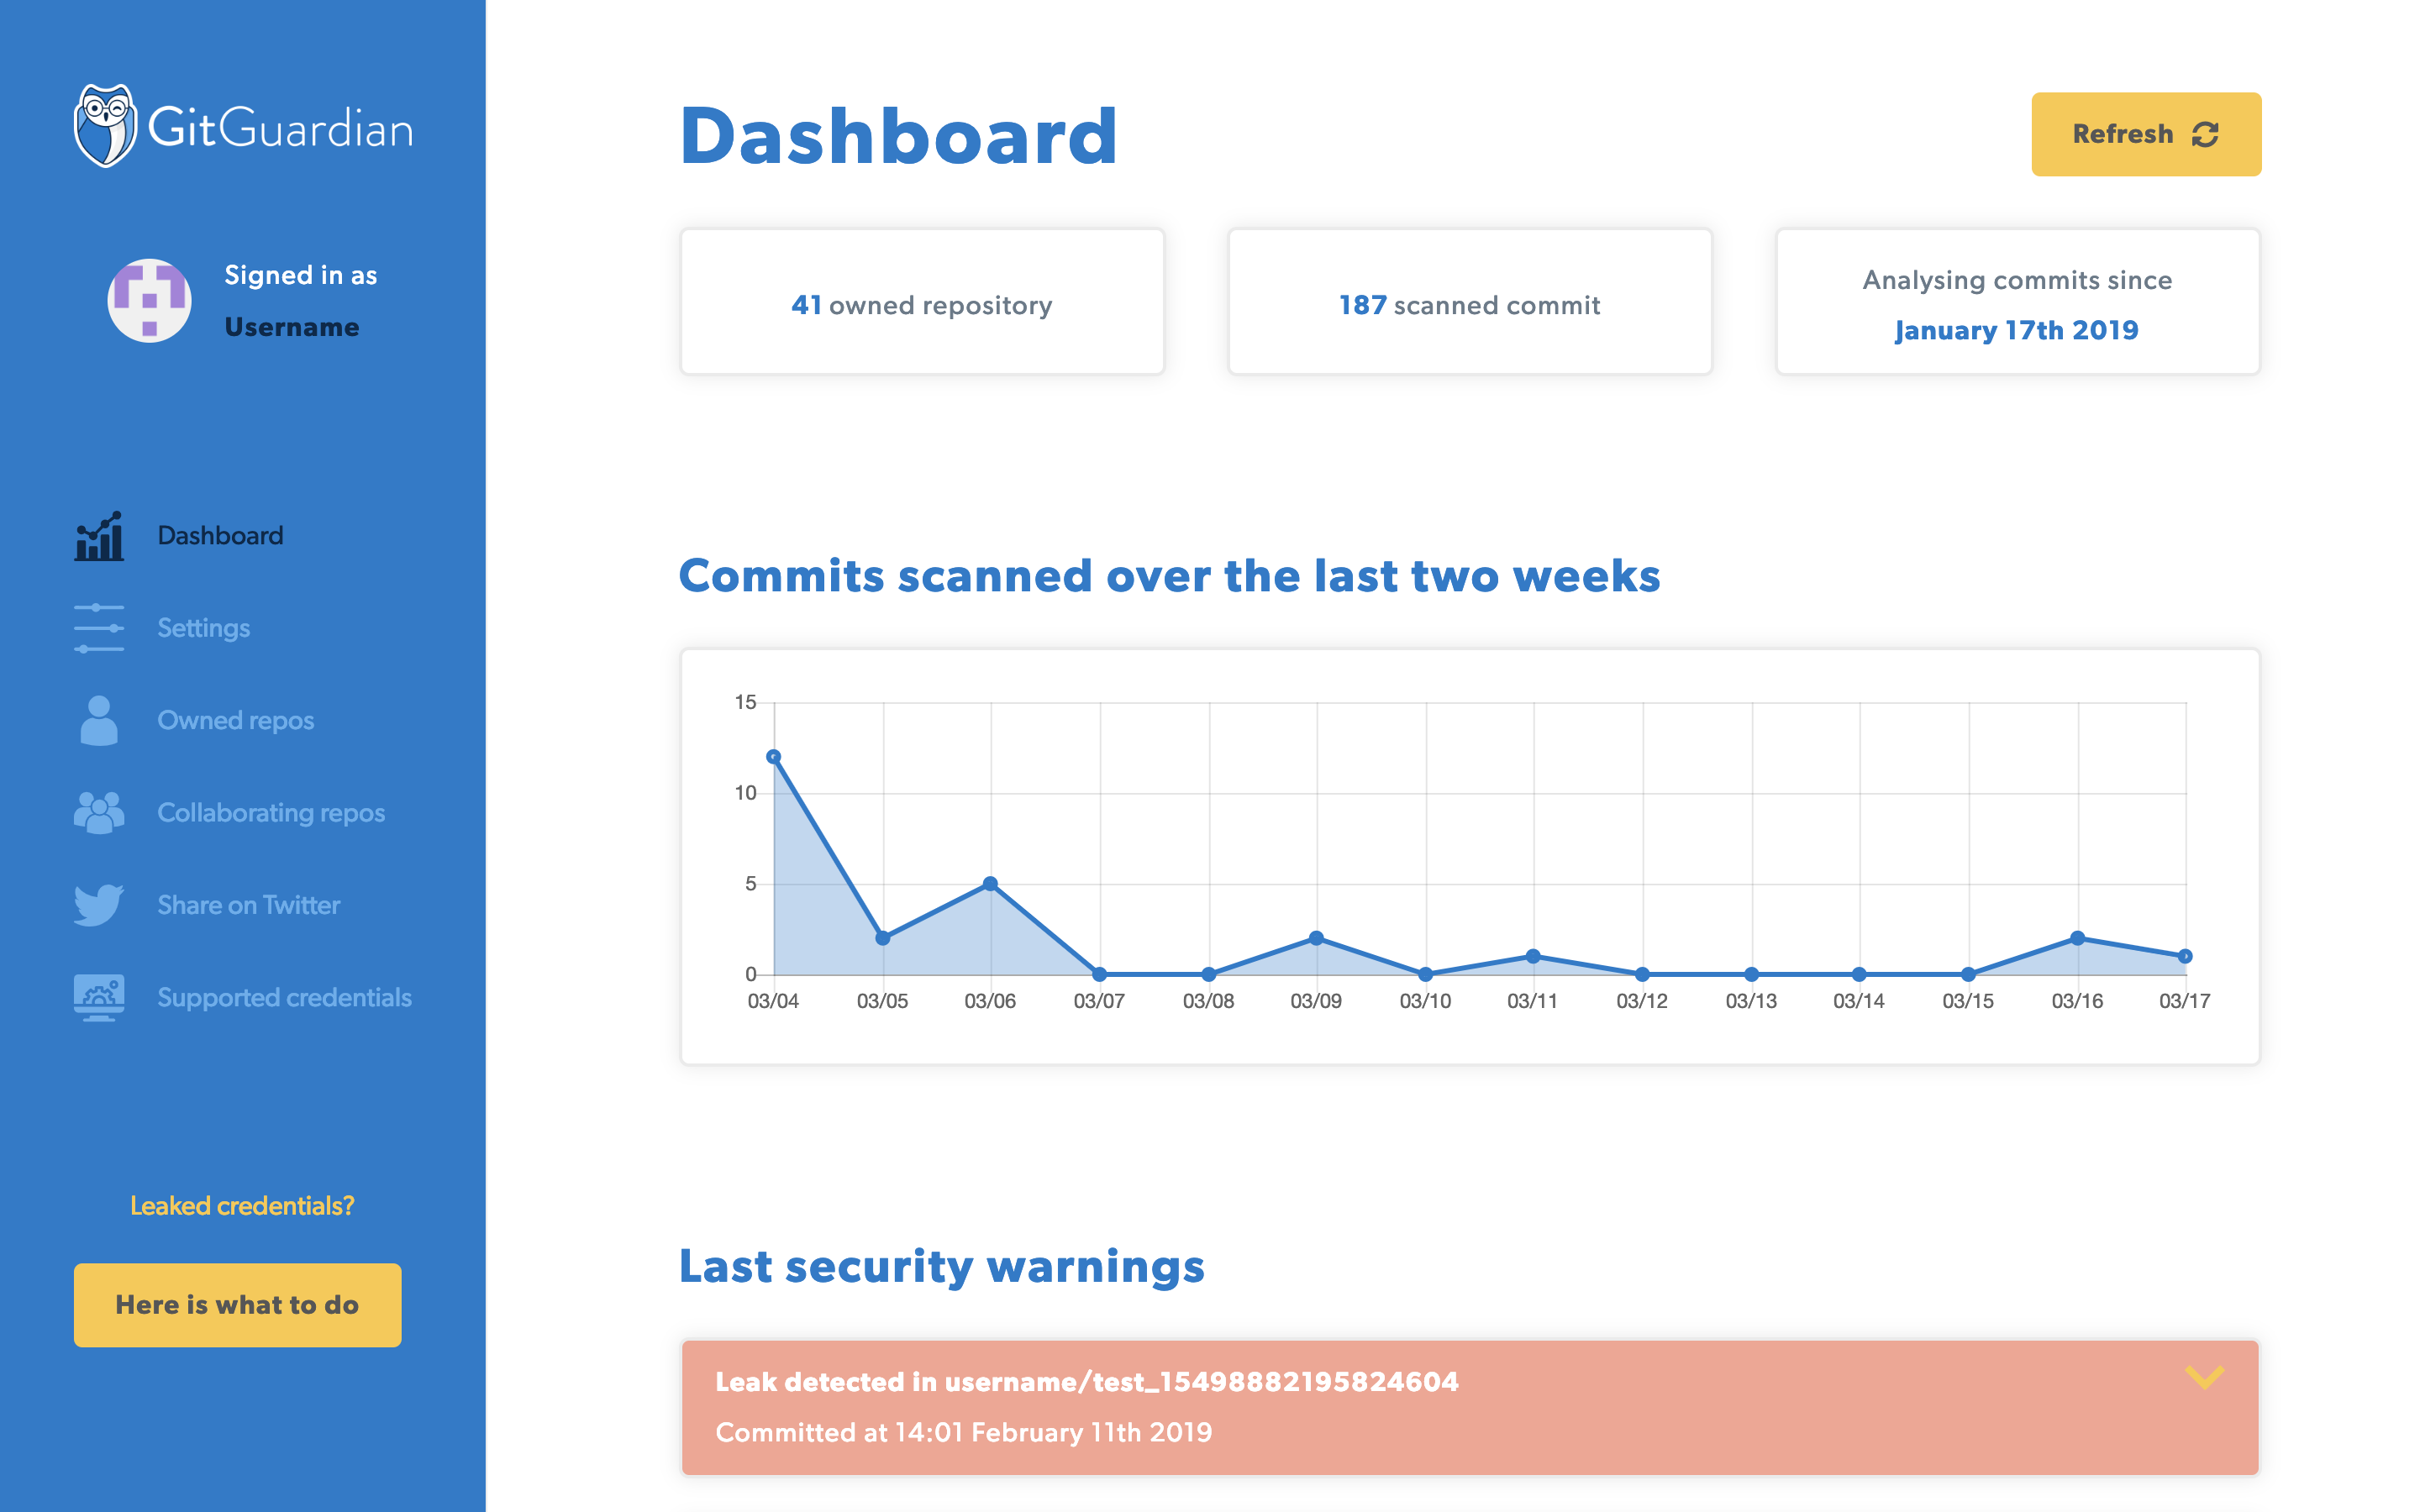This screenshot has width=2420, height=1512.
Task: Open the Settings menu item
Action: point(203,628)
